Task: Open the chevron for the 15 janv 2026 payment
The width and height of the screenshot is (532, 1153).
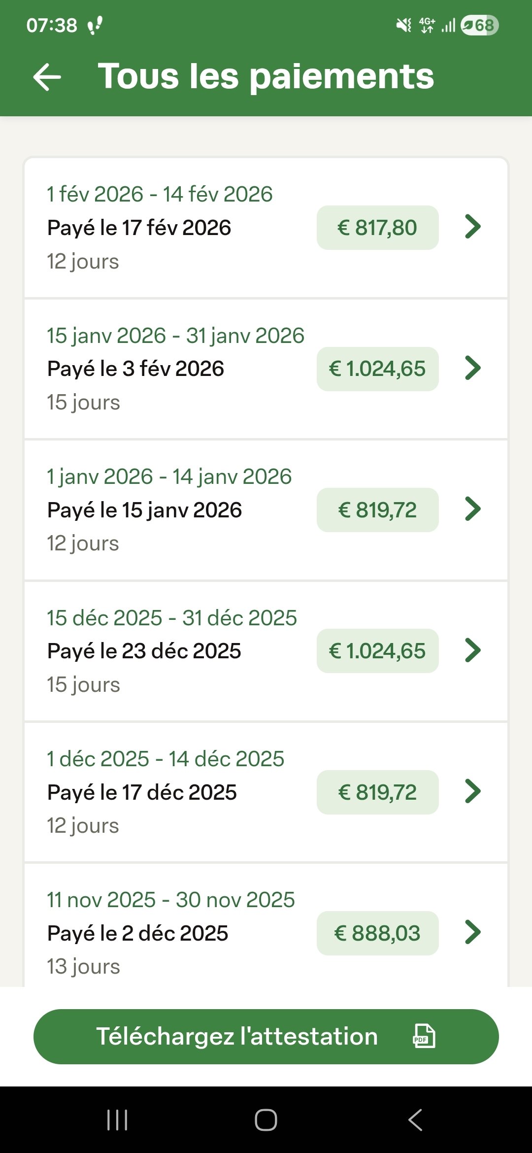Action: pyautogui.click(x=472, y=509)
